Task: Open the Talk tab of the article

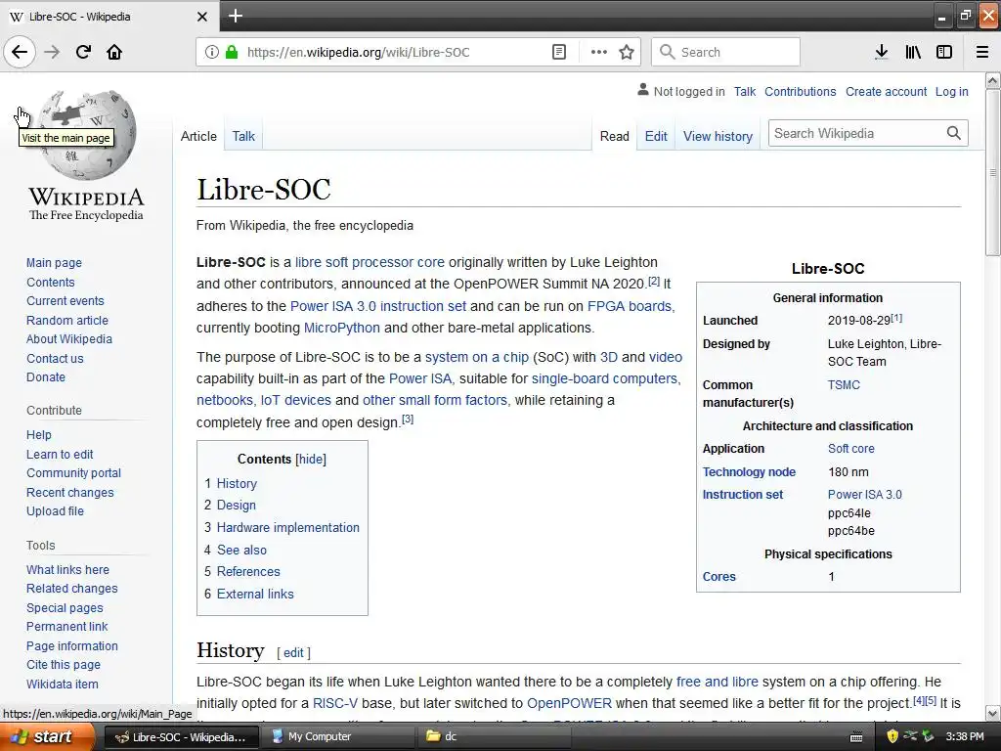Action: tap(243, 136)
